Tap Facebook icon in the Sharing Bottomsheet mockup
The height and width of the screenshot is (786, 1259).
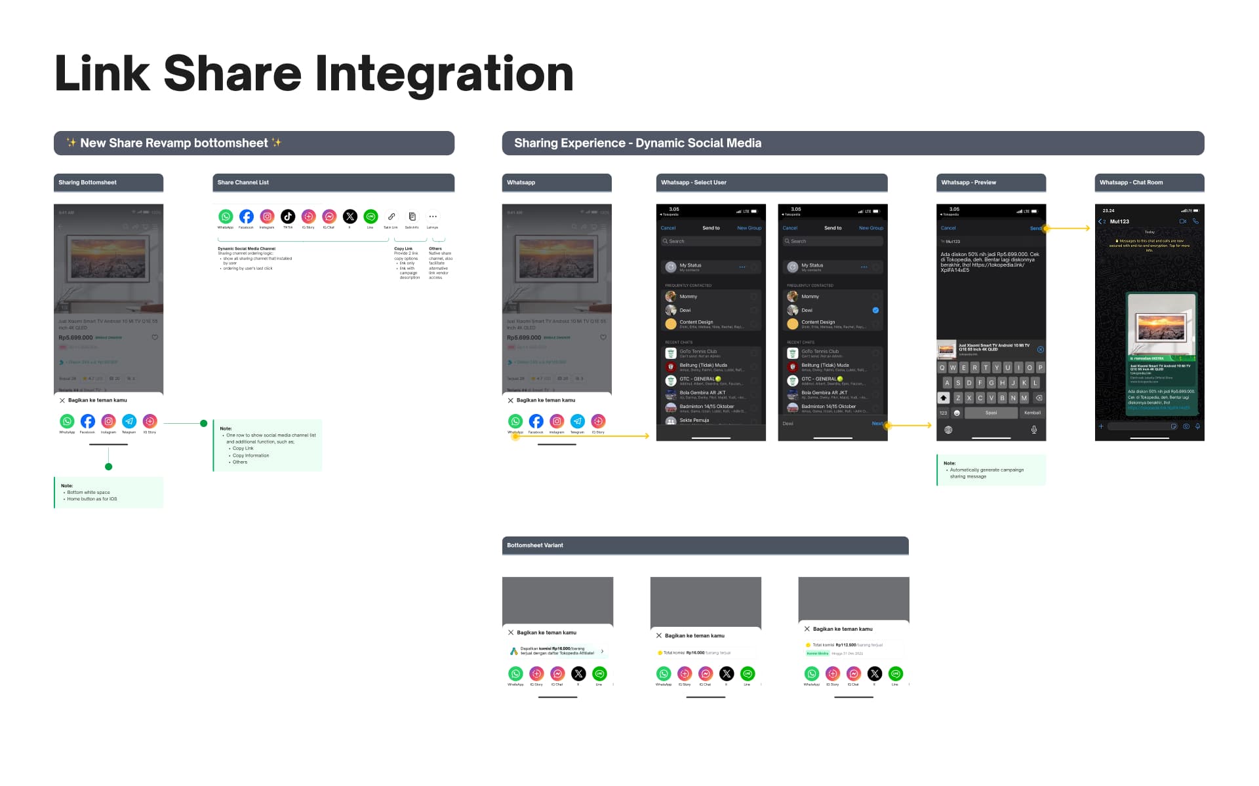[88, 421]
